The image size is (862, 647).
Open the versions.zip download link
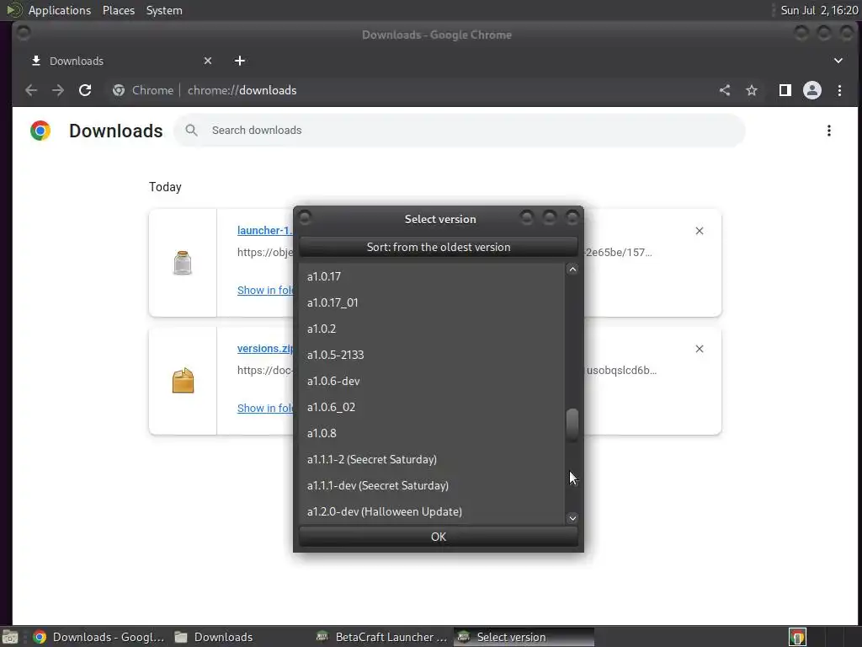[x=265, y=348]
